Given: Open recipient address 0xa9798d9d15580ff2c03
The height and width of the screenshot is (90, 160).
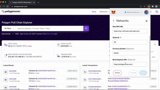Looking at the screenshot, I should click(119, 81).
